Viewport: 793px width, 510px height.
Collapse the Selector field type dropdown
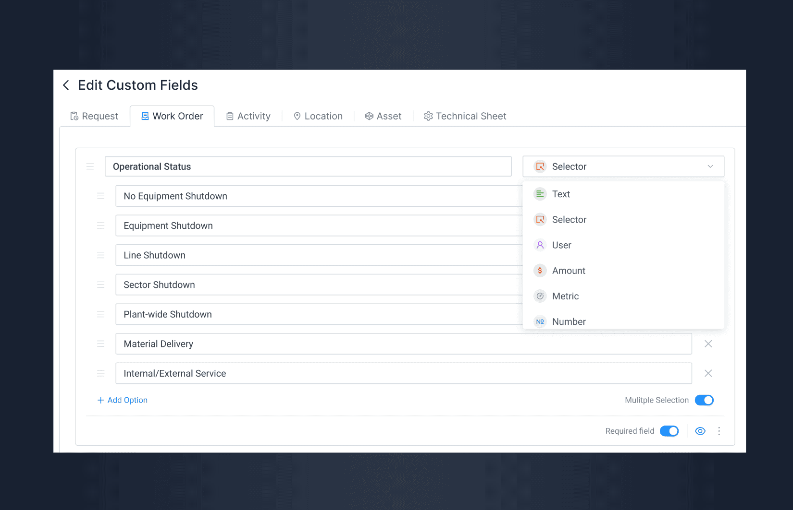(623, 166)
